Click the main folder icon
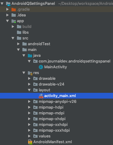 [25, 50]
